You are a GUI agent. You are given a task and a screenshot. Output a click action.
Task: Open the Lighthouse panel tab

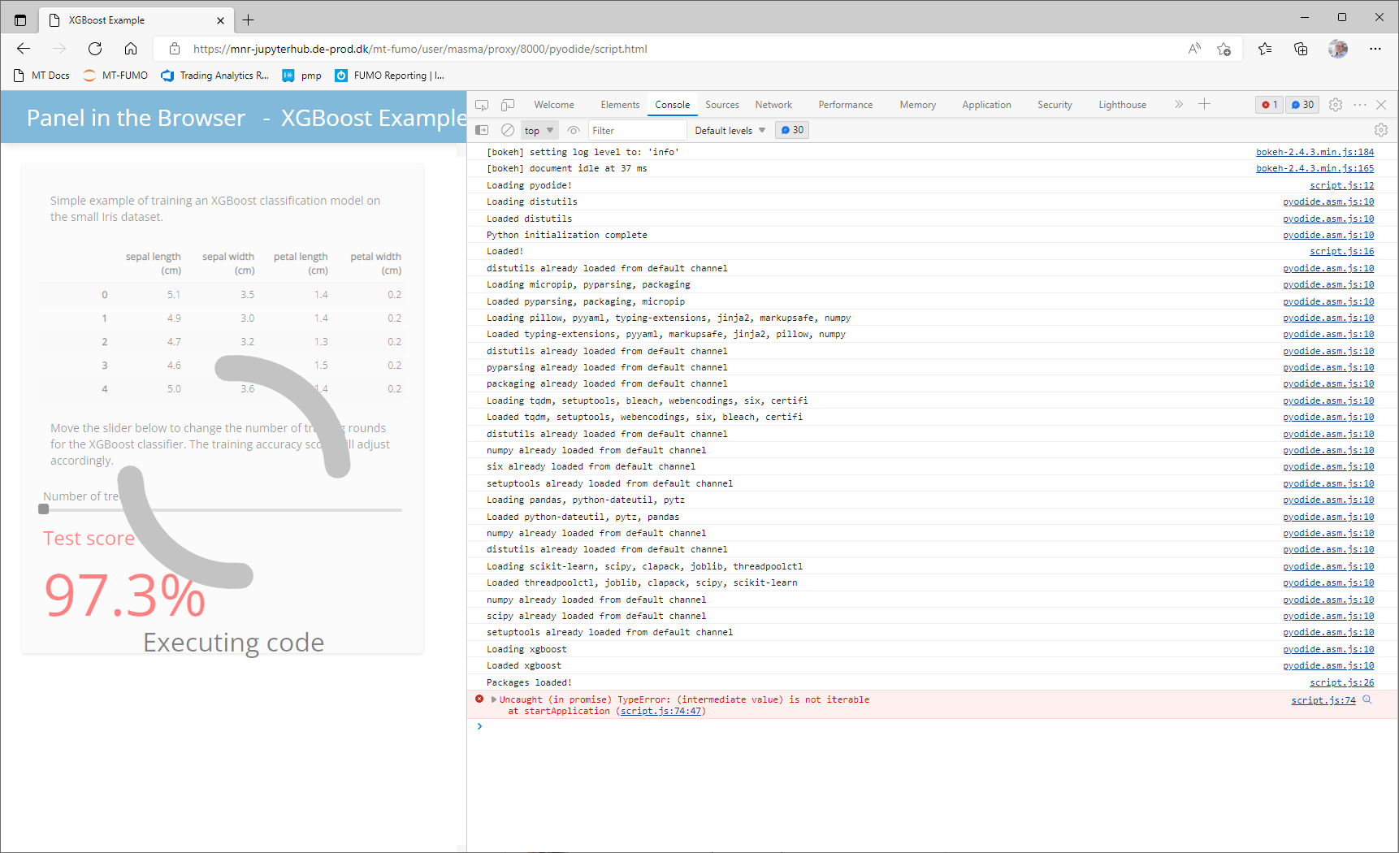click(1121, 105)
